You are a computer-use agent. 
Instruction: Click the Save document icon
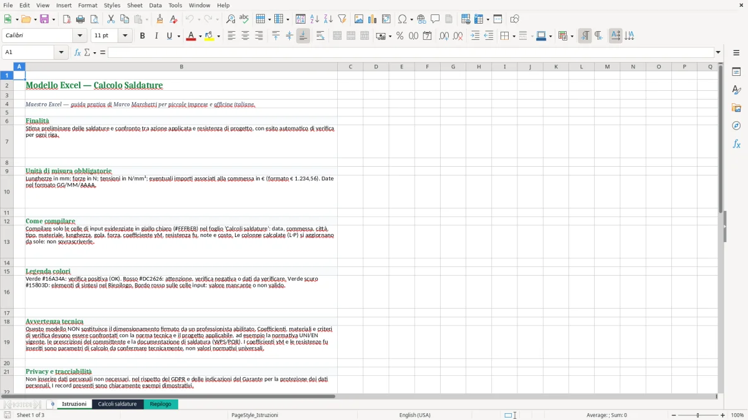point(44,19)
